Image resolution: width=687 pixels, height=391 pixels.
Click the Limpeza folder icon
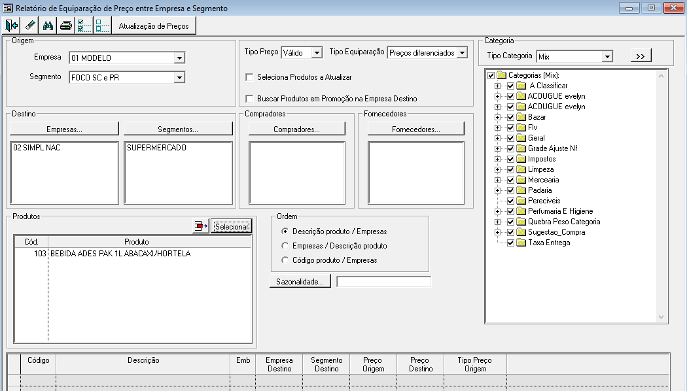click(521, 169)
